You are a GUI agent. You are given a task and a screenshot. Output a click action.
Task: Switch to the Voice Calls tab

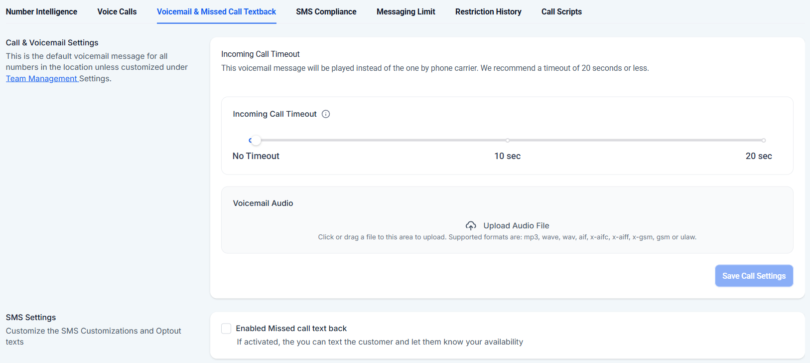(x=117, y=11)
